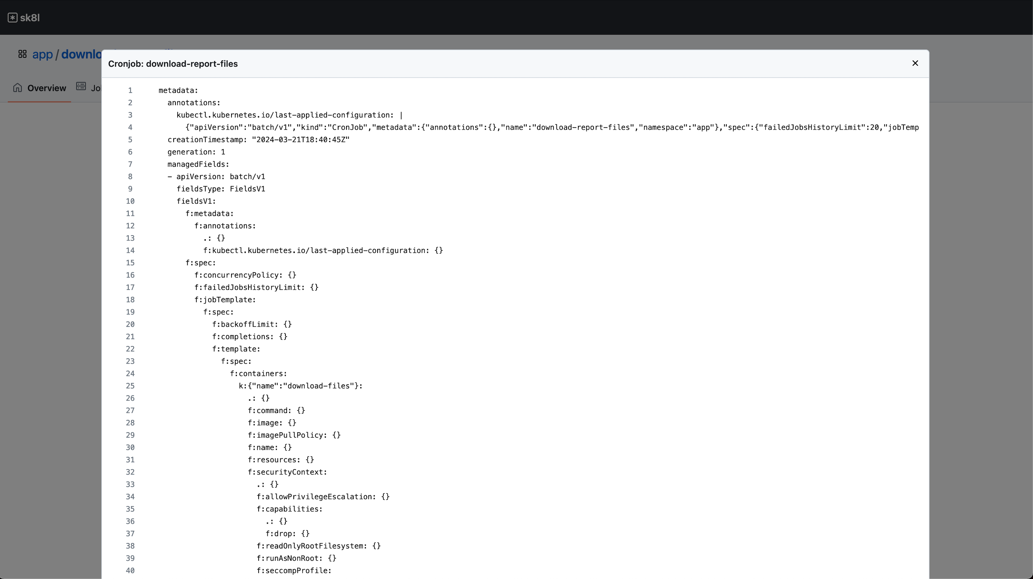Click the grid icon beside app breadcrumb
Image resolution: width=1033 pixels, height=579 pixels.
pyautogui.click(x=22, y=54)
